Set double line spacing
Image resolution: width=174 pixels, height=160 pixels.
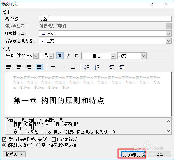(73, 67)
